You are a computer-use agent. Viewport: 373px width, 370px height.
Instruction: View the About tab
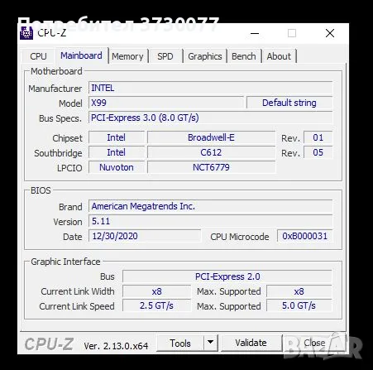coord(279,56)
